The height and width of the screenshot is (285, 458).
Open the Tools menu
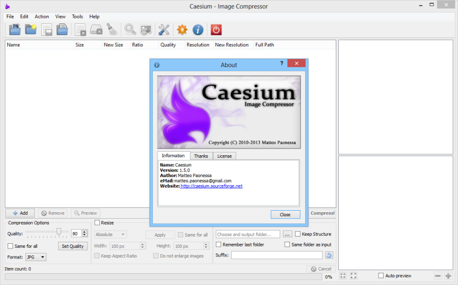[77, 17]
